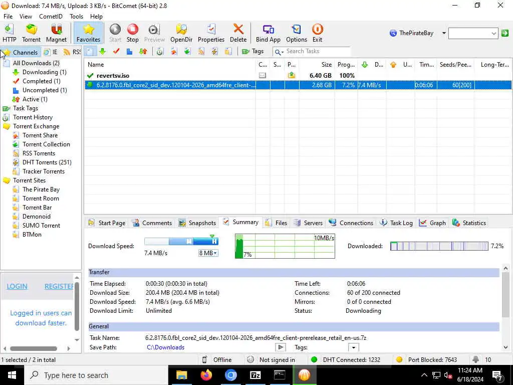
Task: Click the play button beside Save Path
Action: (x=281, y=347)
